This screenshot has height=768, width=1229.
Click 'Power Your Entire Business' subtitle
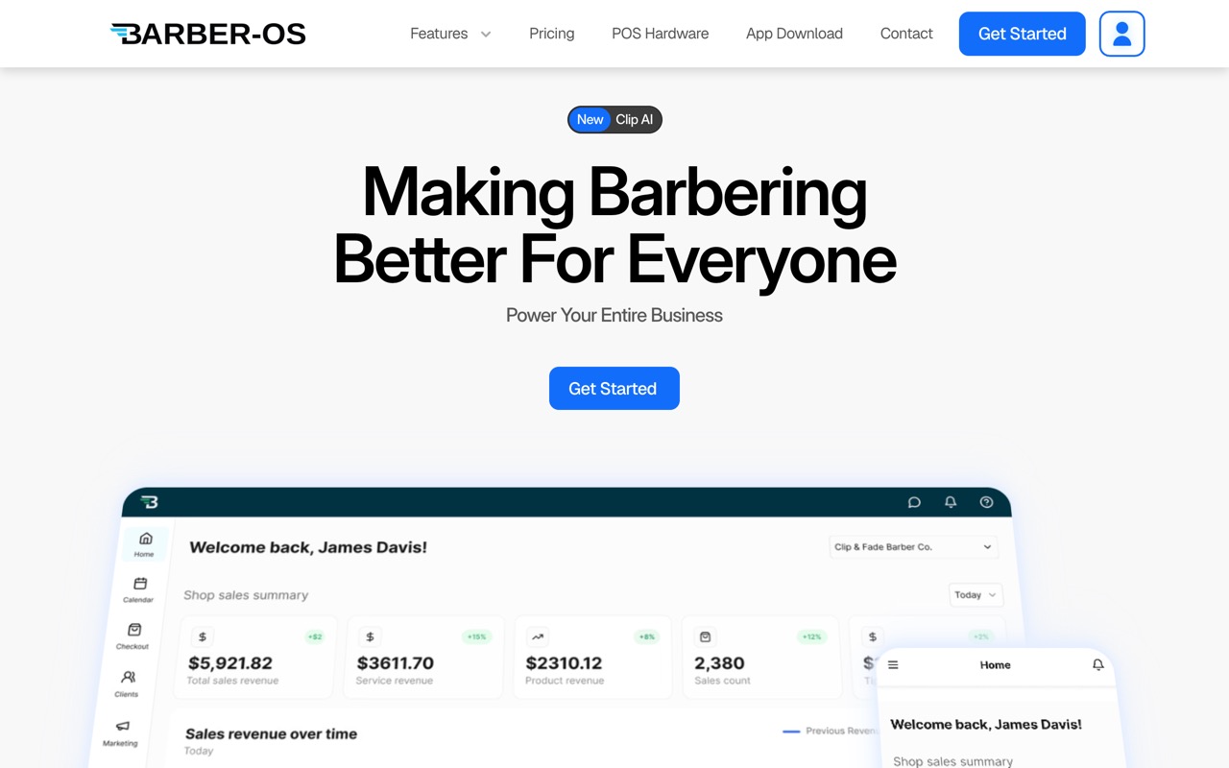click(614, 315)
